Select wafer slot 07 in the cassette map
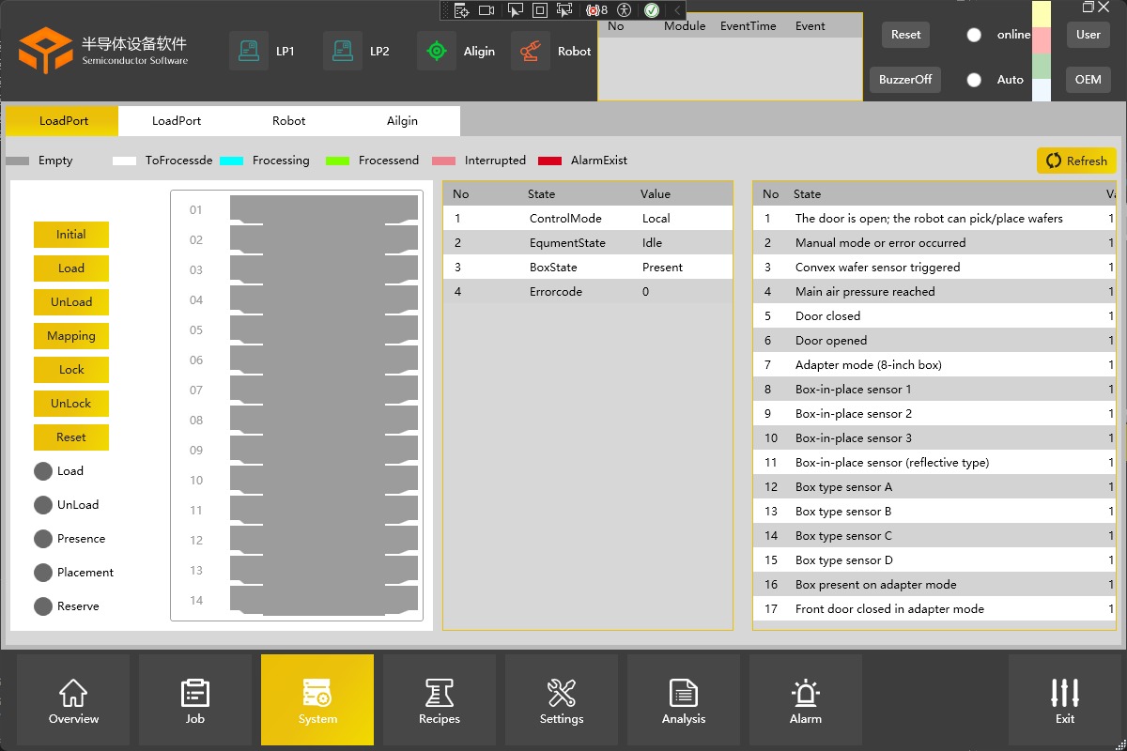 pos(324,390)
